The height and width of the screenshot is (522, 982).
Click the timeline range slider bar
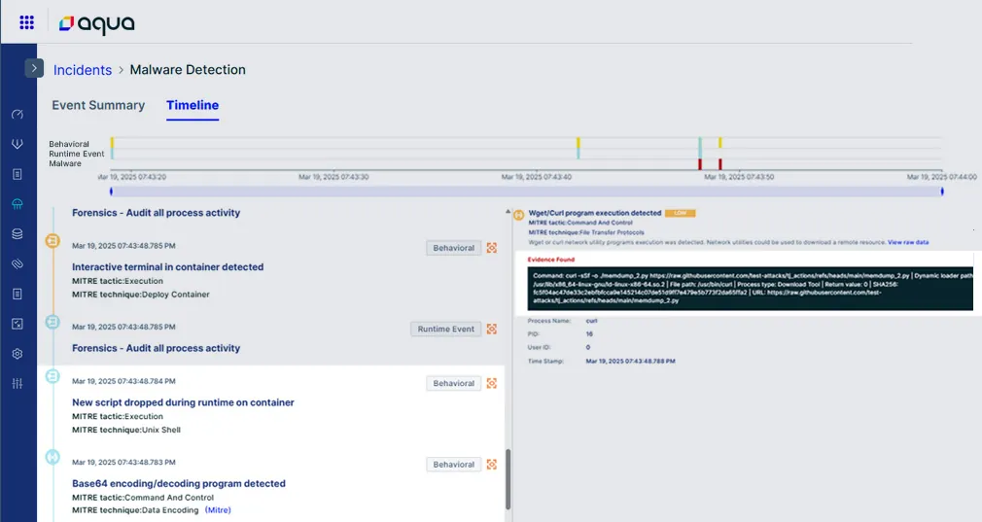coord(526,191)
